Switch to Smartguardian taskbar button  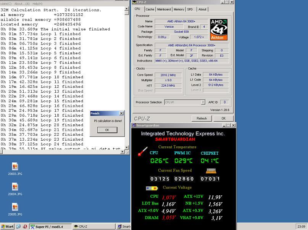pos(123,227)
